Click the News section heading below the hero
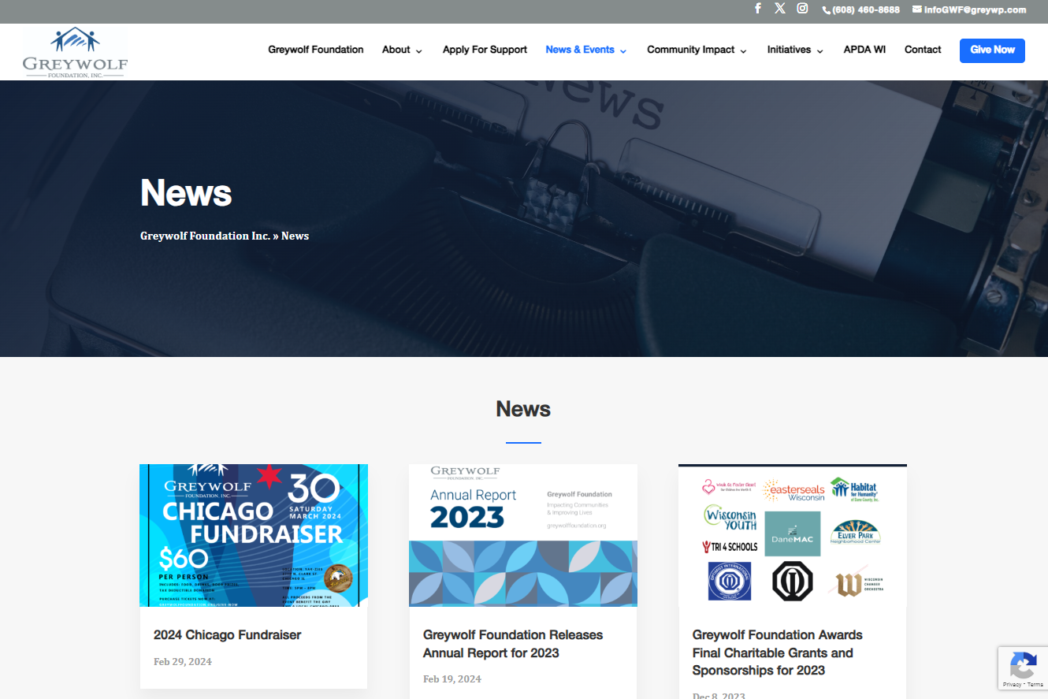 pyautogui.click(x=523, y=408)
